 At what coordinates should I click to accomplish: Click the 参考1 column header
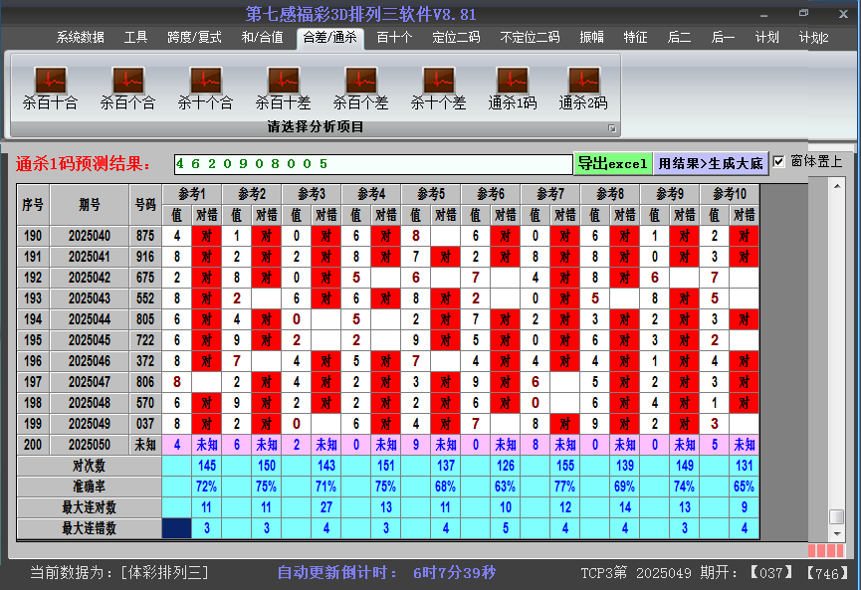coord(192,194)
